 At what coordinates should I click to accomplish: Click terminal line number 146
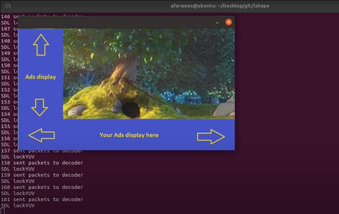point(5,17)
